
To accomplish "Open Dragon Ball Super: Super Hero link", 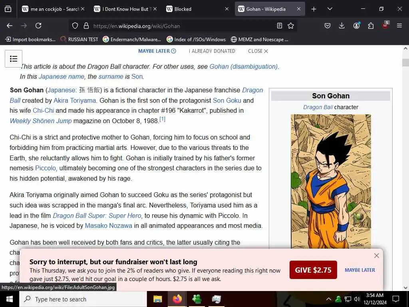I will click(x=97, y=215).
